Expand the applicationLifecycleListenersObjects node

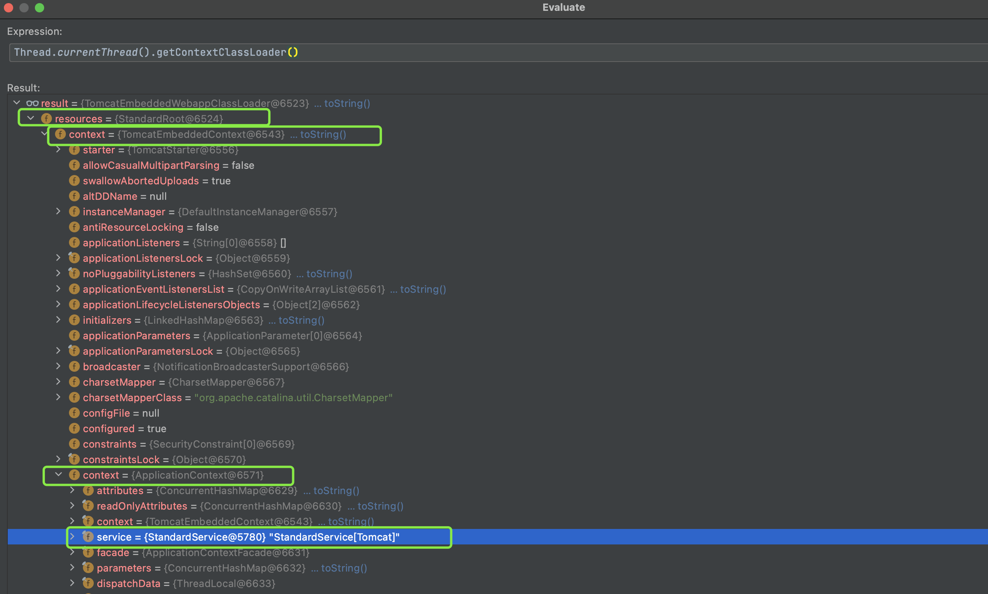(x=59, y=304)
